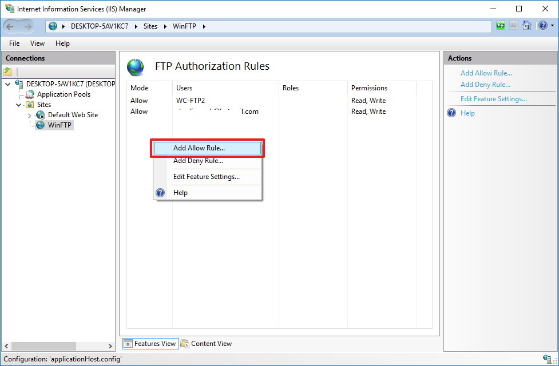
Task: Click the Help question-mark icon in the toolbar
Action: pos(541,26)
